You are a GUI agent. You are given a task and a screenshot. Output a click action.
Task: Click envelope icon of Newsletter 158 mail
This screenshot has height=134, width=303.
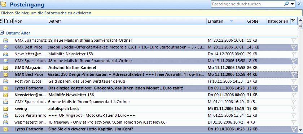coord(6,54)
